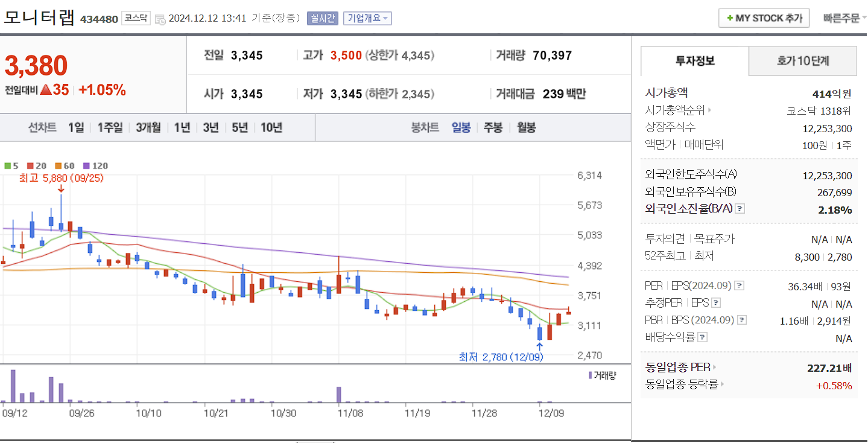Click the red up-triangle price change icon

point(45,91)
